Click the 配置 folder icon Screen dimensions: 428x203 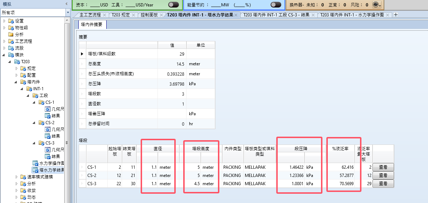point(23,75)
